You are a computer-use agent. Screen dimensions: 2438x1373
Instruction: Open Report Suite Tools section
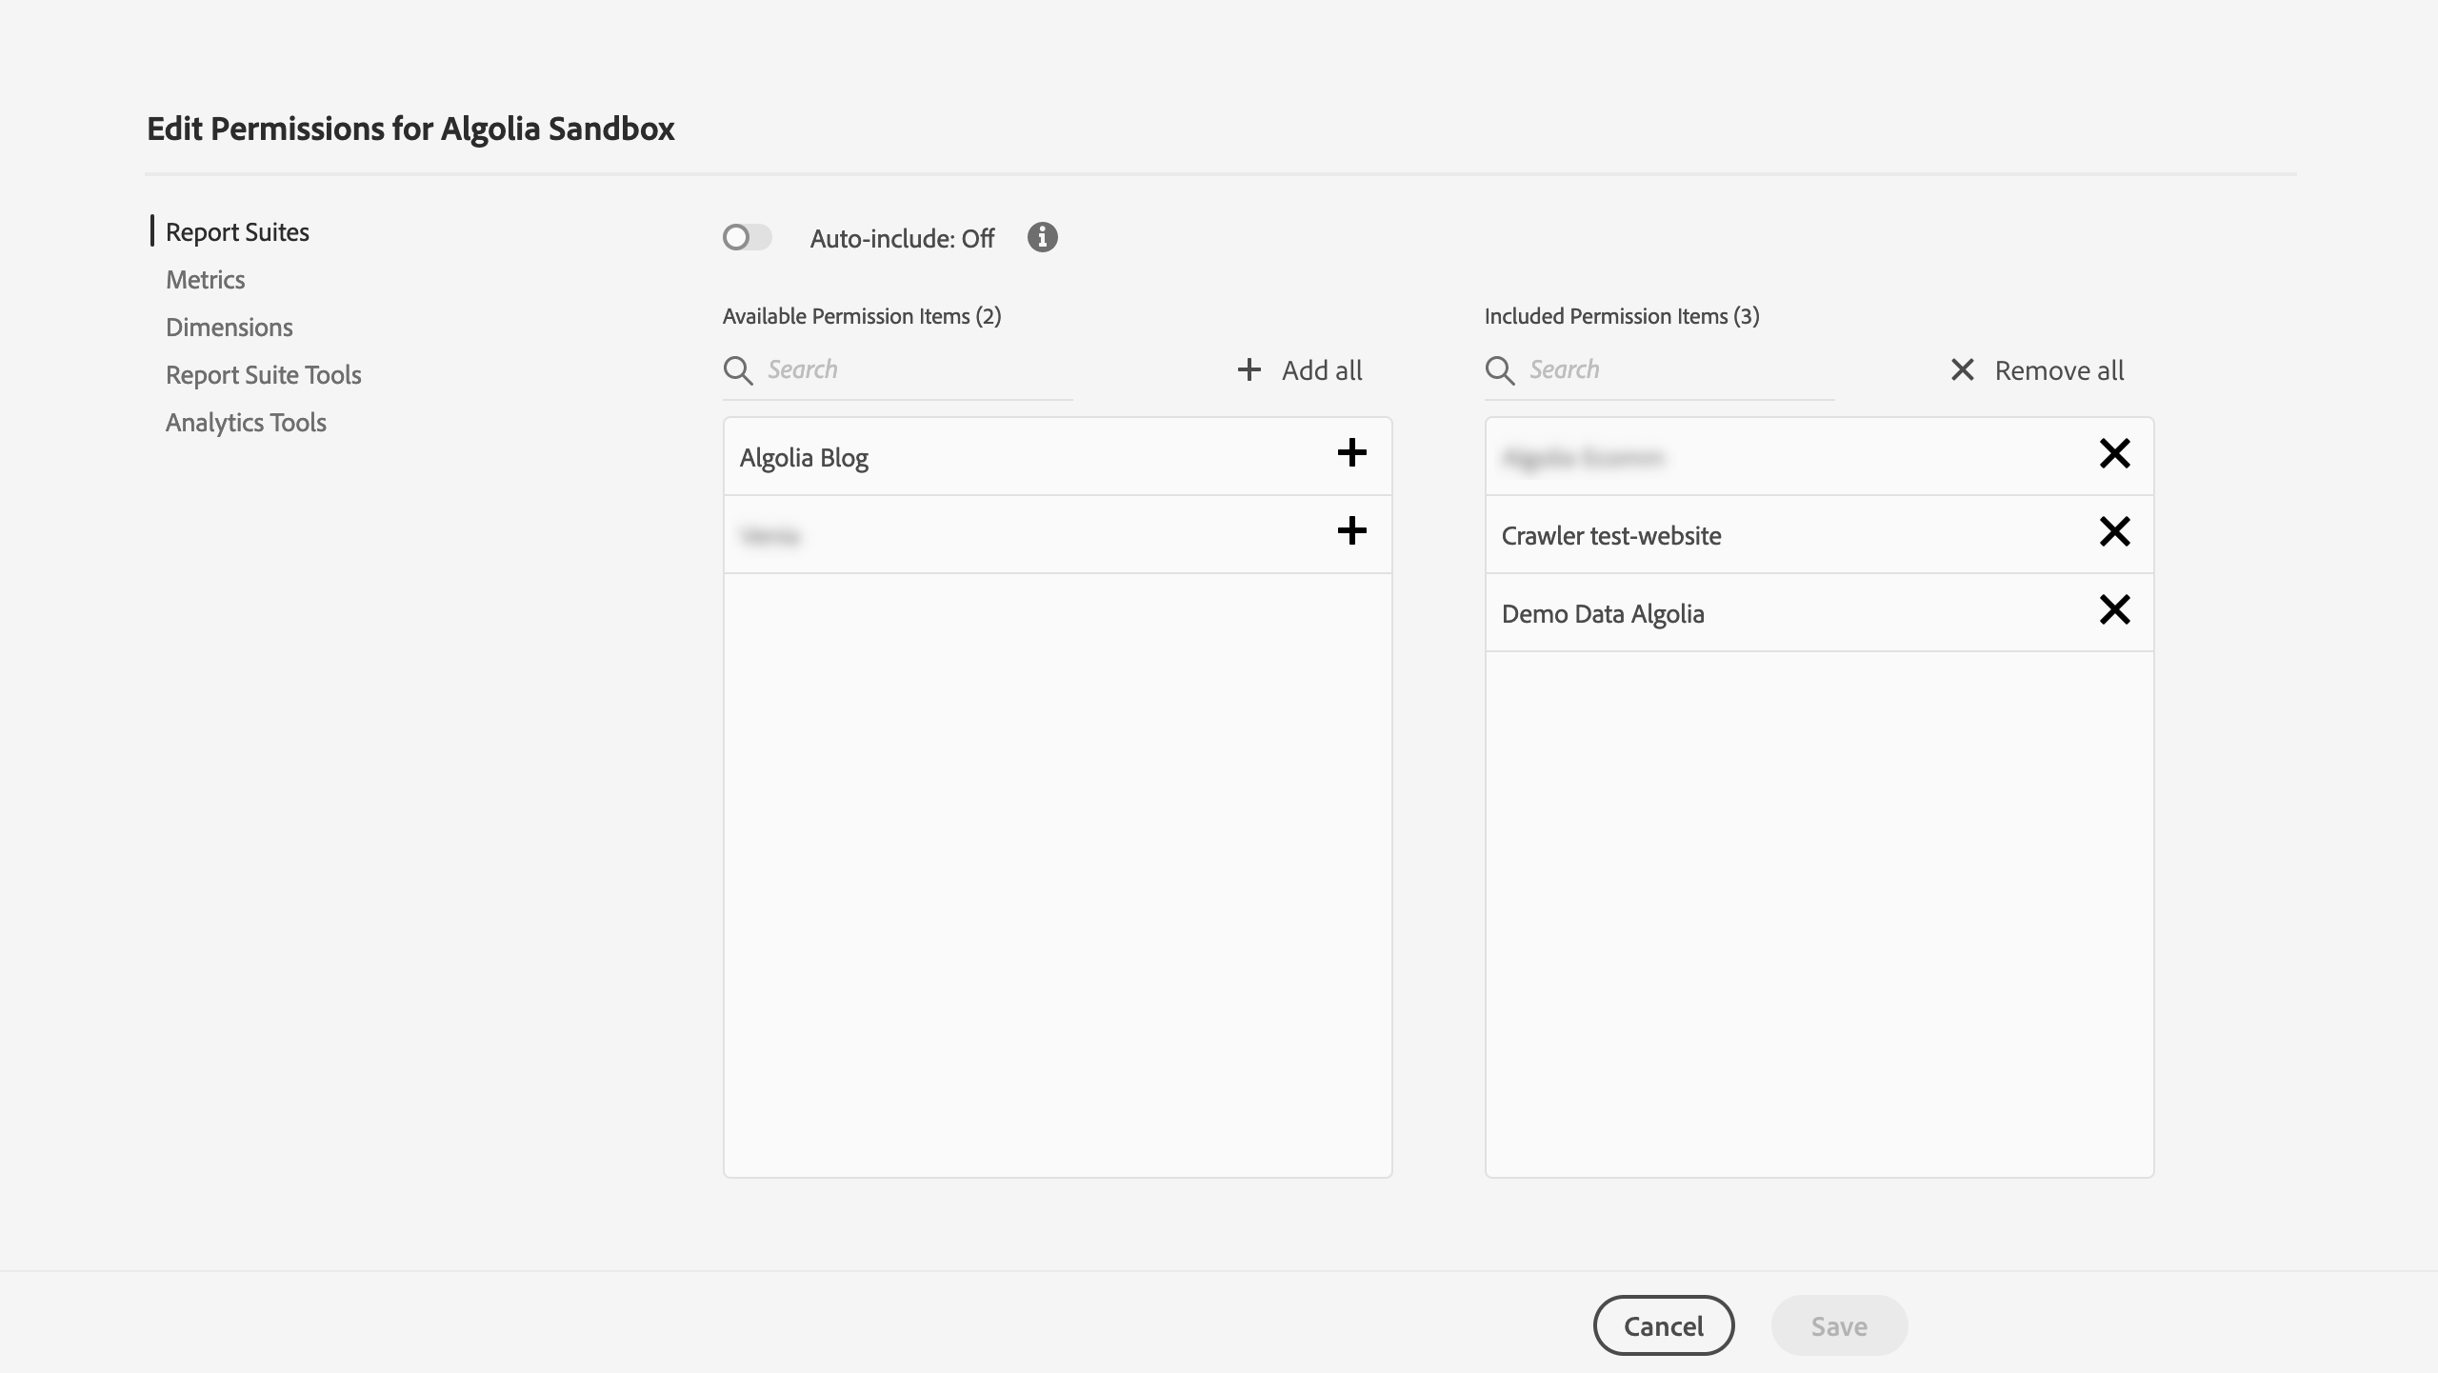263,373
